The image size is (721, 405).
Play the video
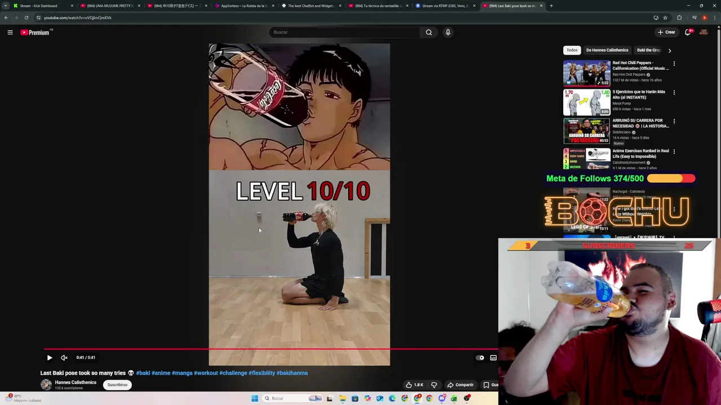49,358
